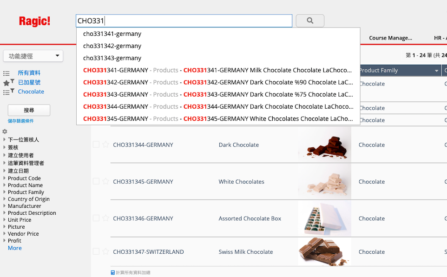Open the Swiss Milk Chocolate picture thumbnail
Image resolution: width=447 pixels, height=277 pixels.
pyautogui.click(x=324, y=251)
